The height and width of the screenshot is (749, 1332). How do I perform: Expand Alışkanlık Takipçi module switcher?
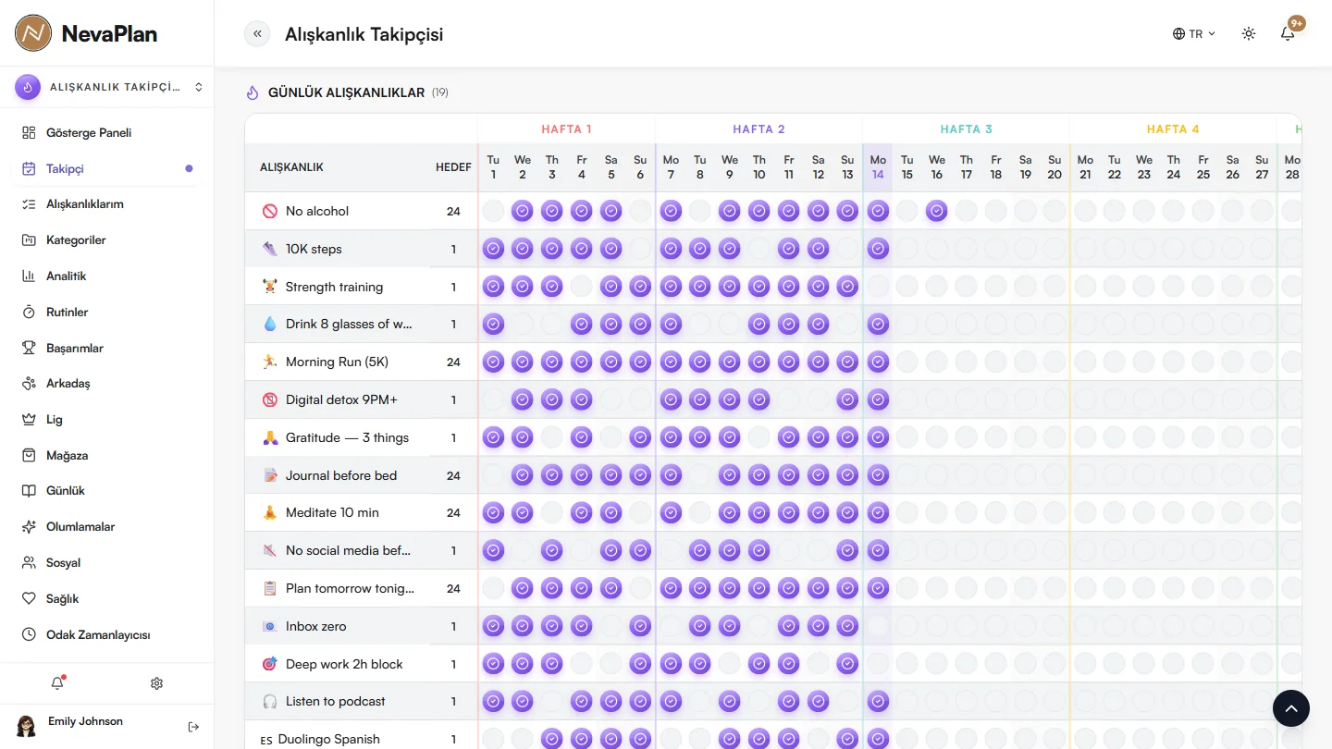108,87
